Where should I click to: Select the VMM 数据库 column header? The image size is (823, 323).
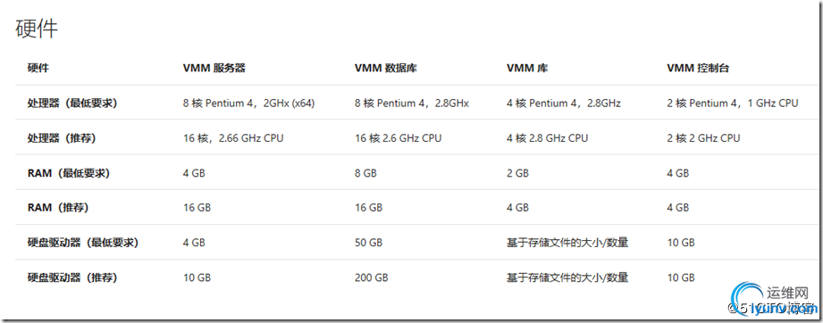(385, 68)
